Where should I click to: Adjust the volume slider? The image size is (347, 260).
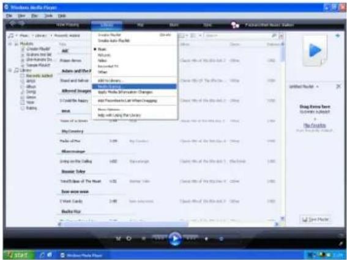click(x=222, y=239)
